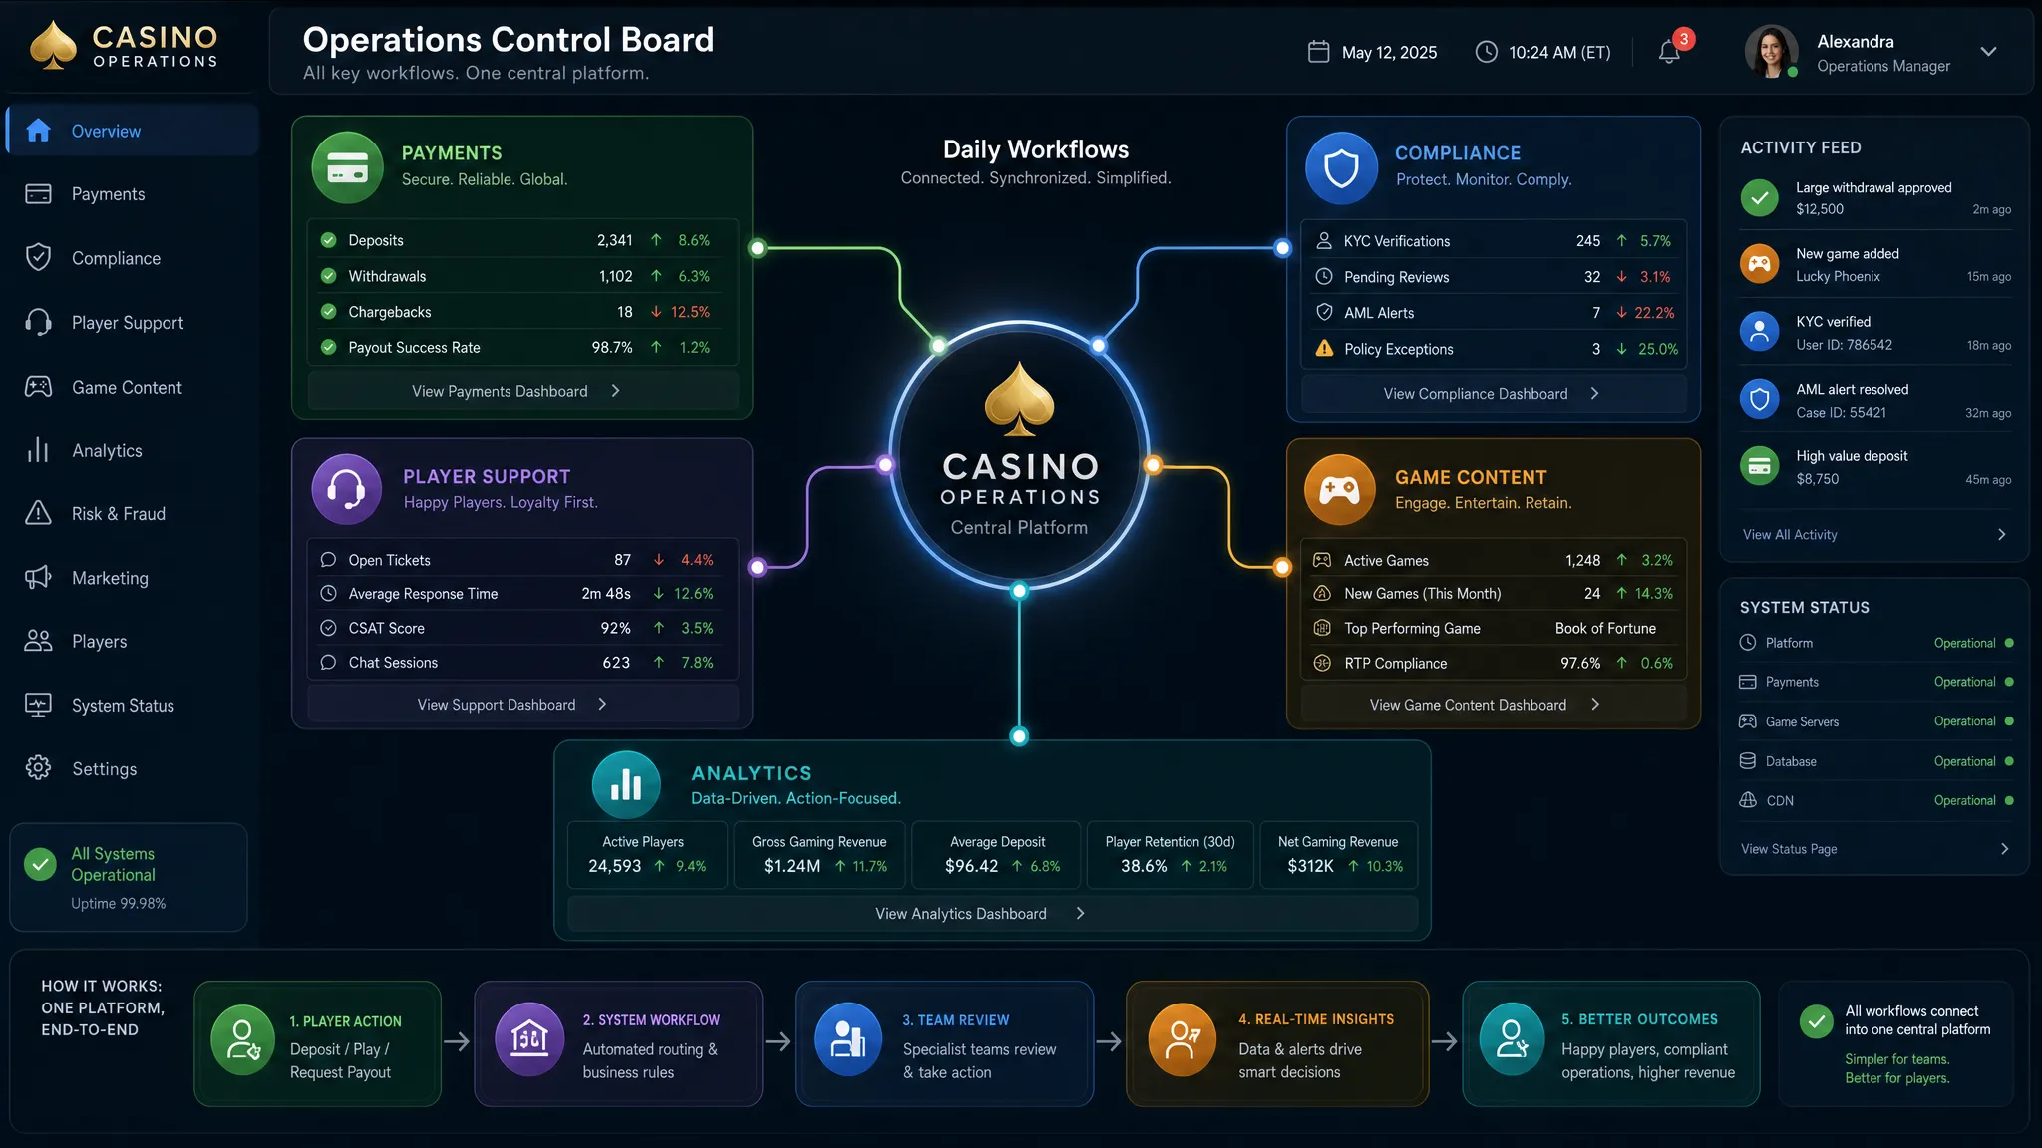Expand the Alexandra user profile dropdown

pos(1988,52)
